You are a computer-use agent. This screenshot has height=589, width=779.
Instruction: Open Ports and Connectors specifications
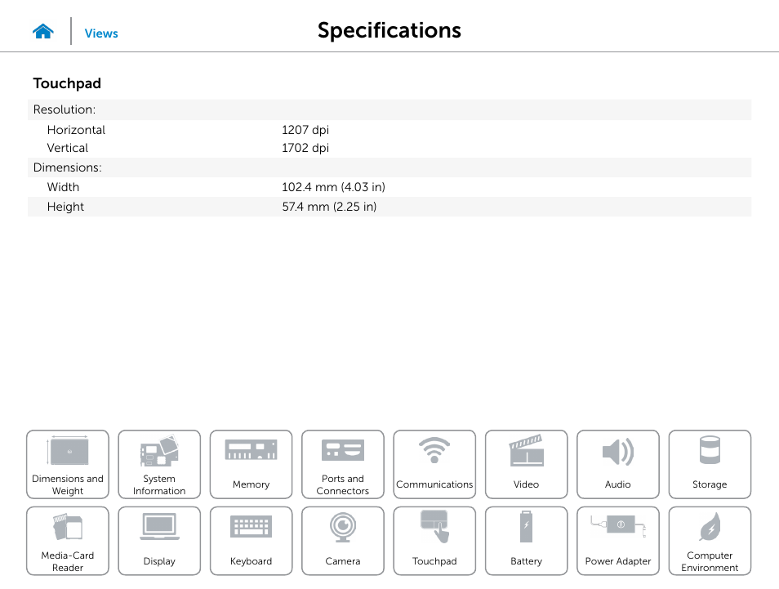(x=343, y=464)
